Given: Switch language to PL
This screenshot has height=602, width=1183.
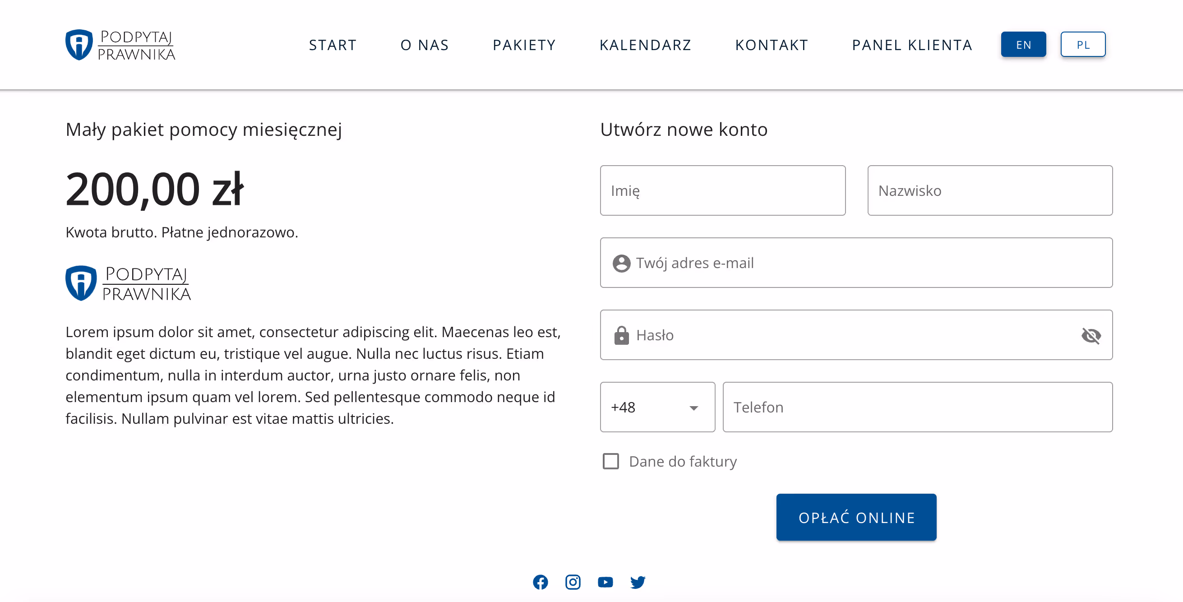Looking at the screenshot, I should pos(1083,44).
